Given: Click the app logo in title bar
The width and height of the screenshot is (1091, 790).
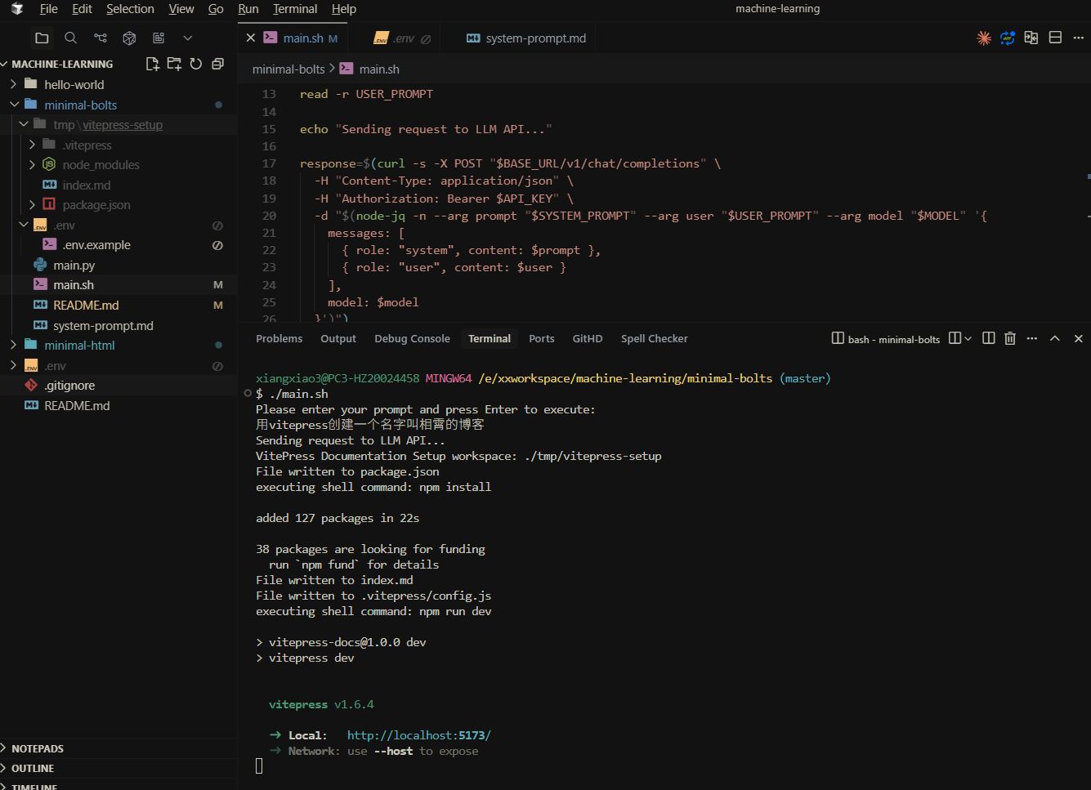Looking at the screenshot, I should [17, 9].
